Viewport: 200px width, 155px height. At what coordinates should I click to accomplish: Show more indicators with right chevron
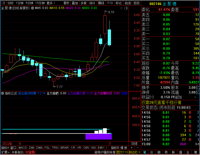point(106,148)
